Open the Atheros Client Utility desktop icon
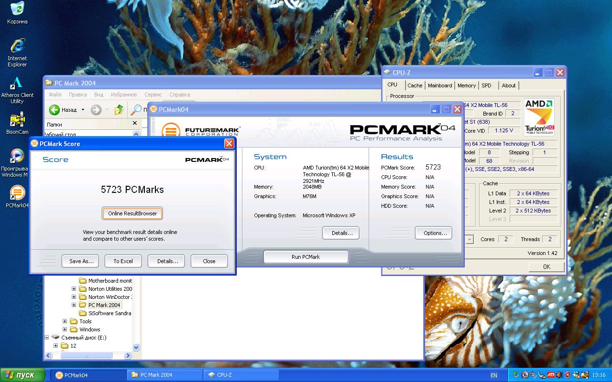This screenshot has height=382, width=612. [17, 83]
